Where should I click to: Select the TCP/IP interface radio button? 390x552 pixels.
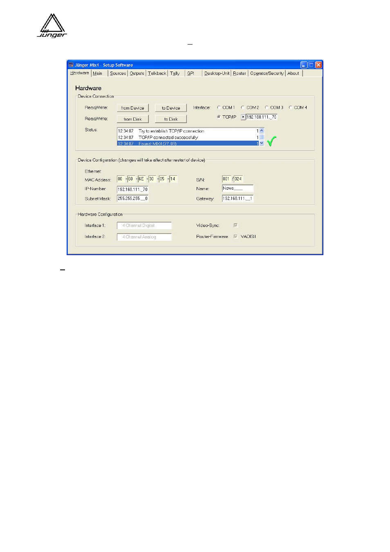click(x=219, y=117)
